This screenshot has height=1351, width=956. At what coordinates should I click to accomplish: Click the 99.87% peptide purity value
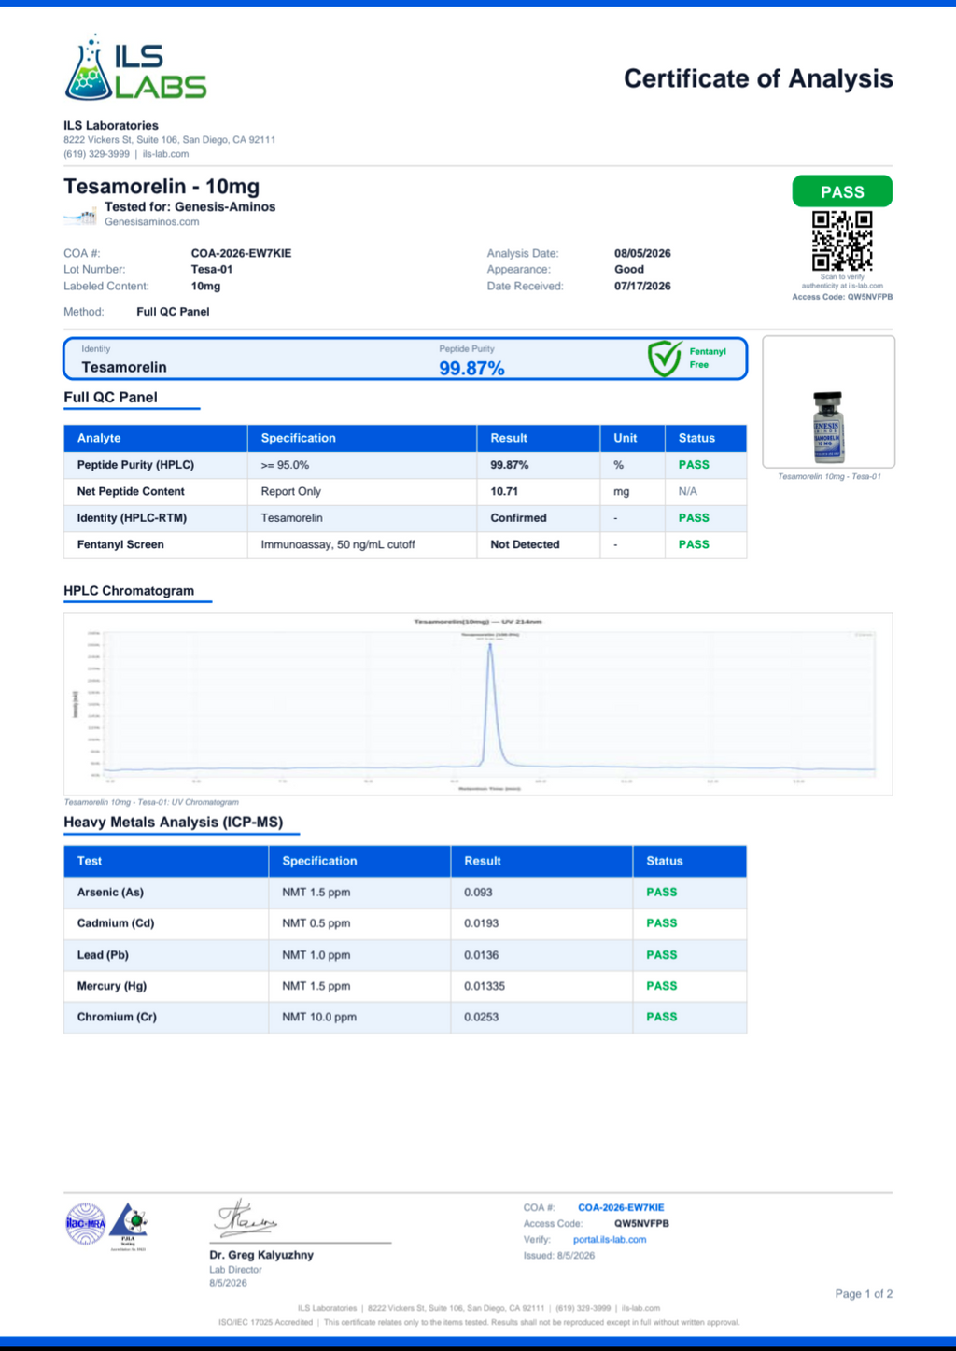pos(471,369)
